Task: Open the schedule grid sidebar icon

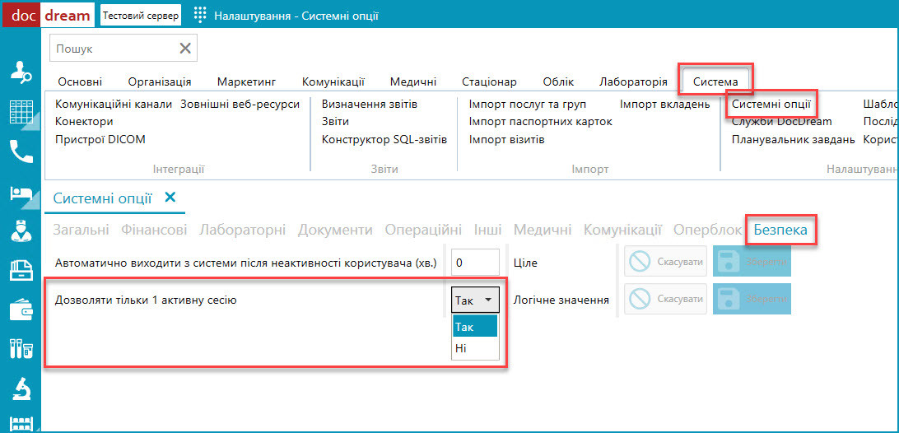Action: (21, 113)
